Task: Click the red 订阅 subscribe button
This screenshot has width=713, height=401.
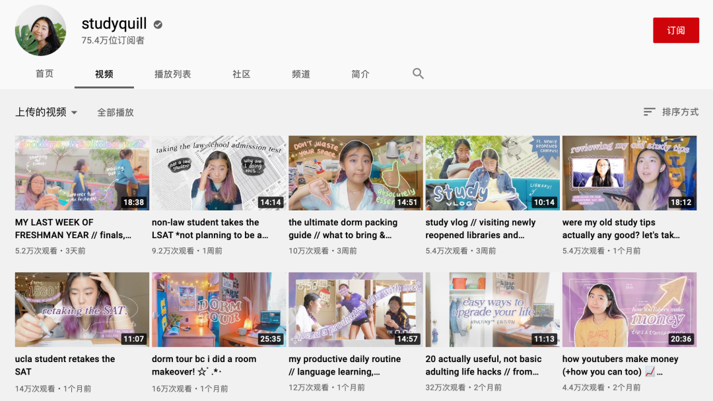Action: click(x=676, y=30)
